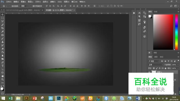Enable the auto-select checkbox
180x101 pixels.
point(10,6)
